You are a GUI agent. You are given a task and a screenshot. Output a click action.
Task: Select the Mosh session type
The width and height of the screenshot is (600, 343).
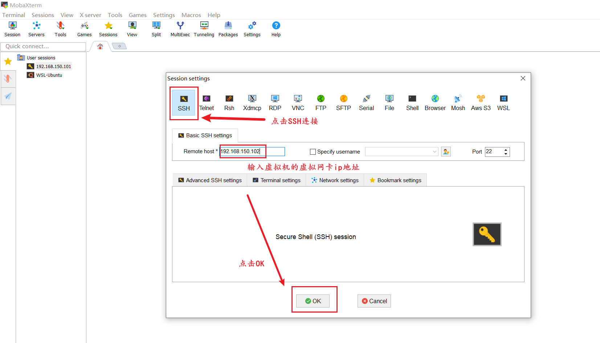pyautogui.click(x=458, y=103)
